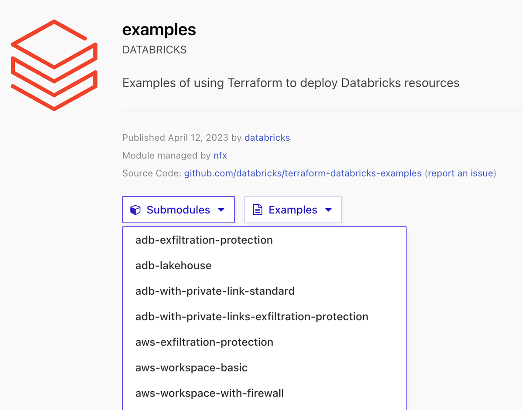Click the report an issue link
This screenshot has height=410, width=523.
pos(461,173)
